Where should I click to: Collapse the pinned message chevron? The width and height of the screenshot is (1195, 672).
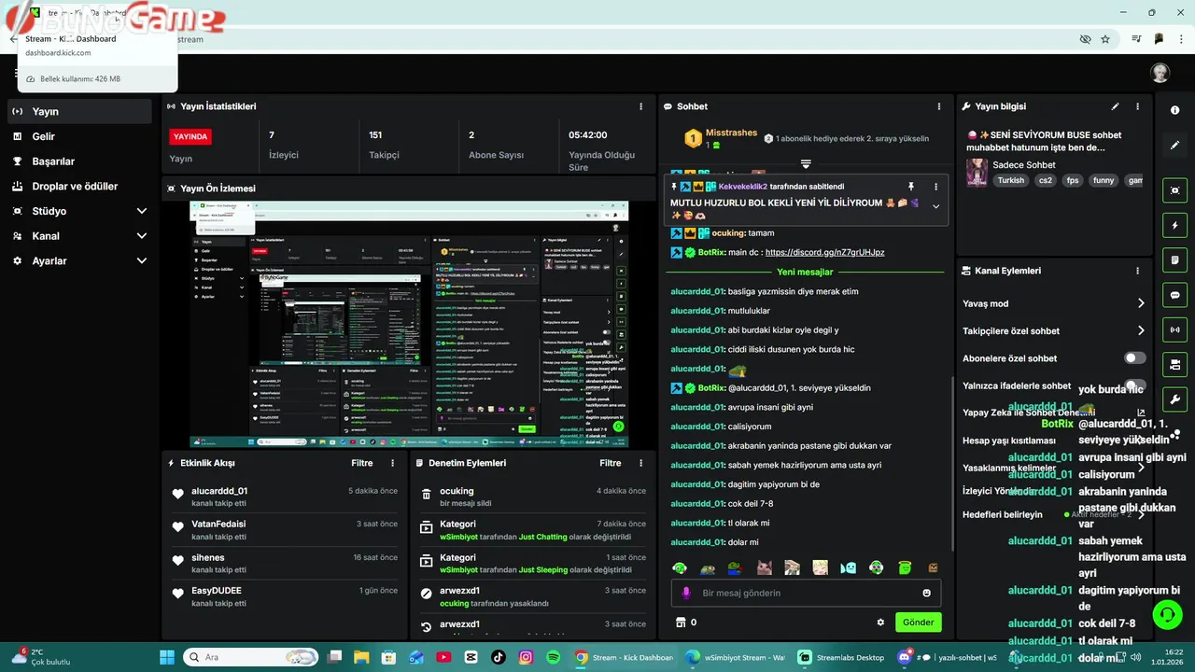tap(935, 207)
